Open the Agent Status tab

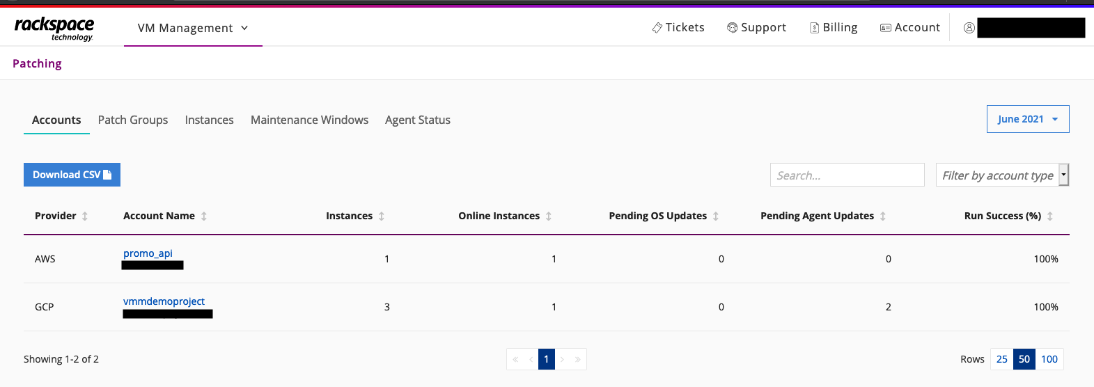click(418, 120)
